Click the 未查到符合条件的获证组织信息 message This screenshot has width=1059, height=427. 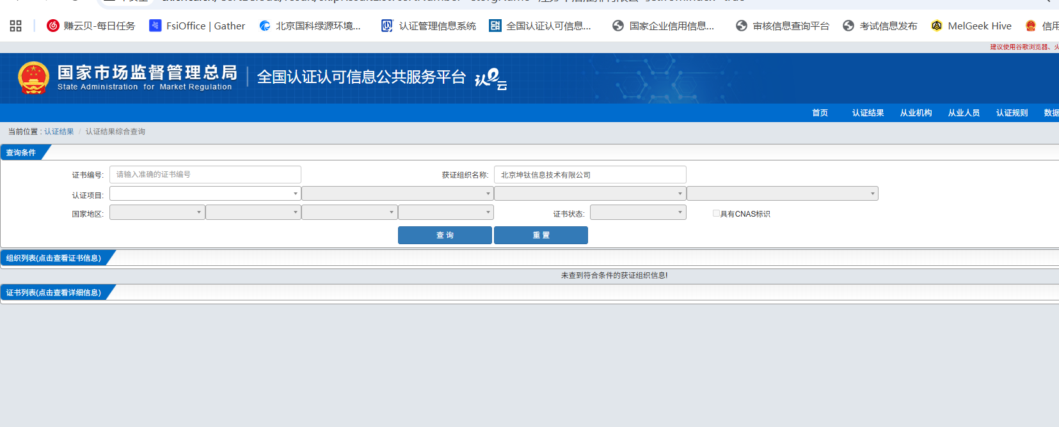point(614,276)
